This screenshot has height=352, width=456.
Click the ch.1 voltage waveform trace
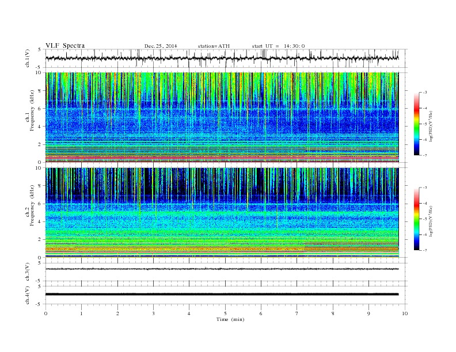(x=222, y=58)
